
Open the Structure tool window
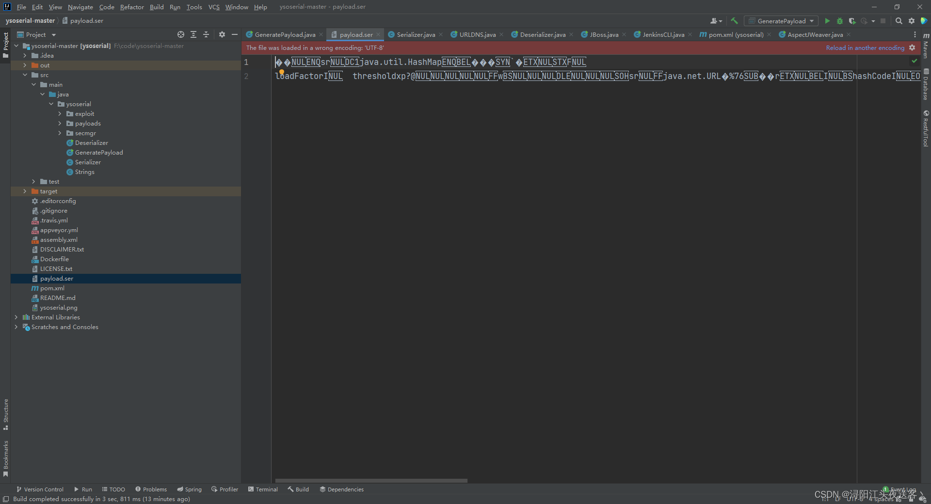(x=6, y=414)
